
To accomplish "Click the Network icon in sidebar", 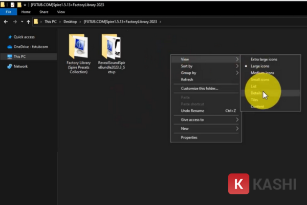I will pyautogui.click(x=10, y=66).
